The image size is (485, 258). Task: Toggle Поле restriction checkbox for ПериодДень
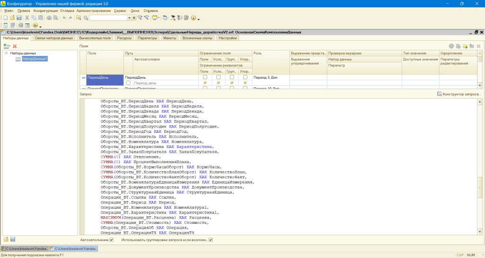pyautogui.click(x=205, y=77)
